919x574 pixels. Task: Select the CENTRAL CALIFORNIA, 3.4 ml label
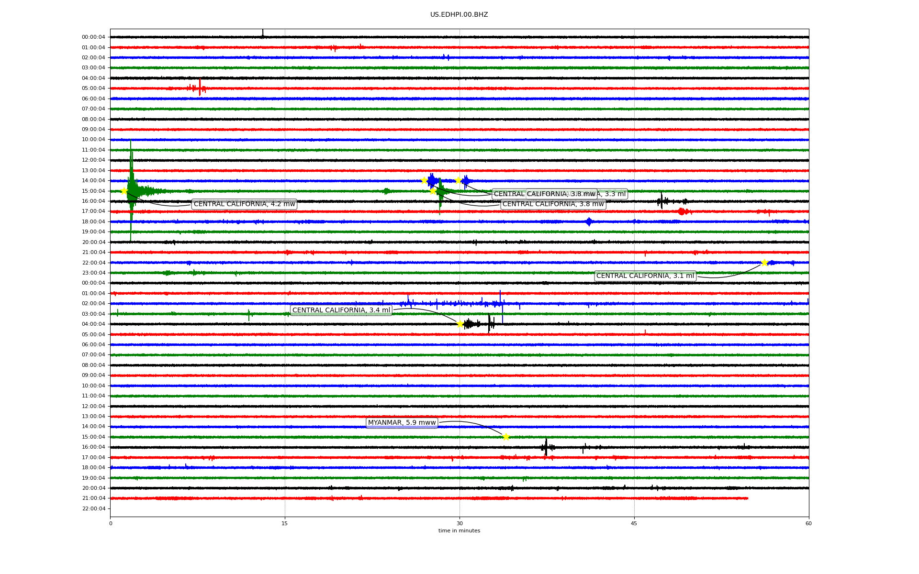pos(341,310)
